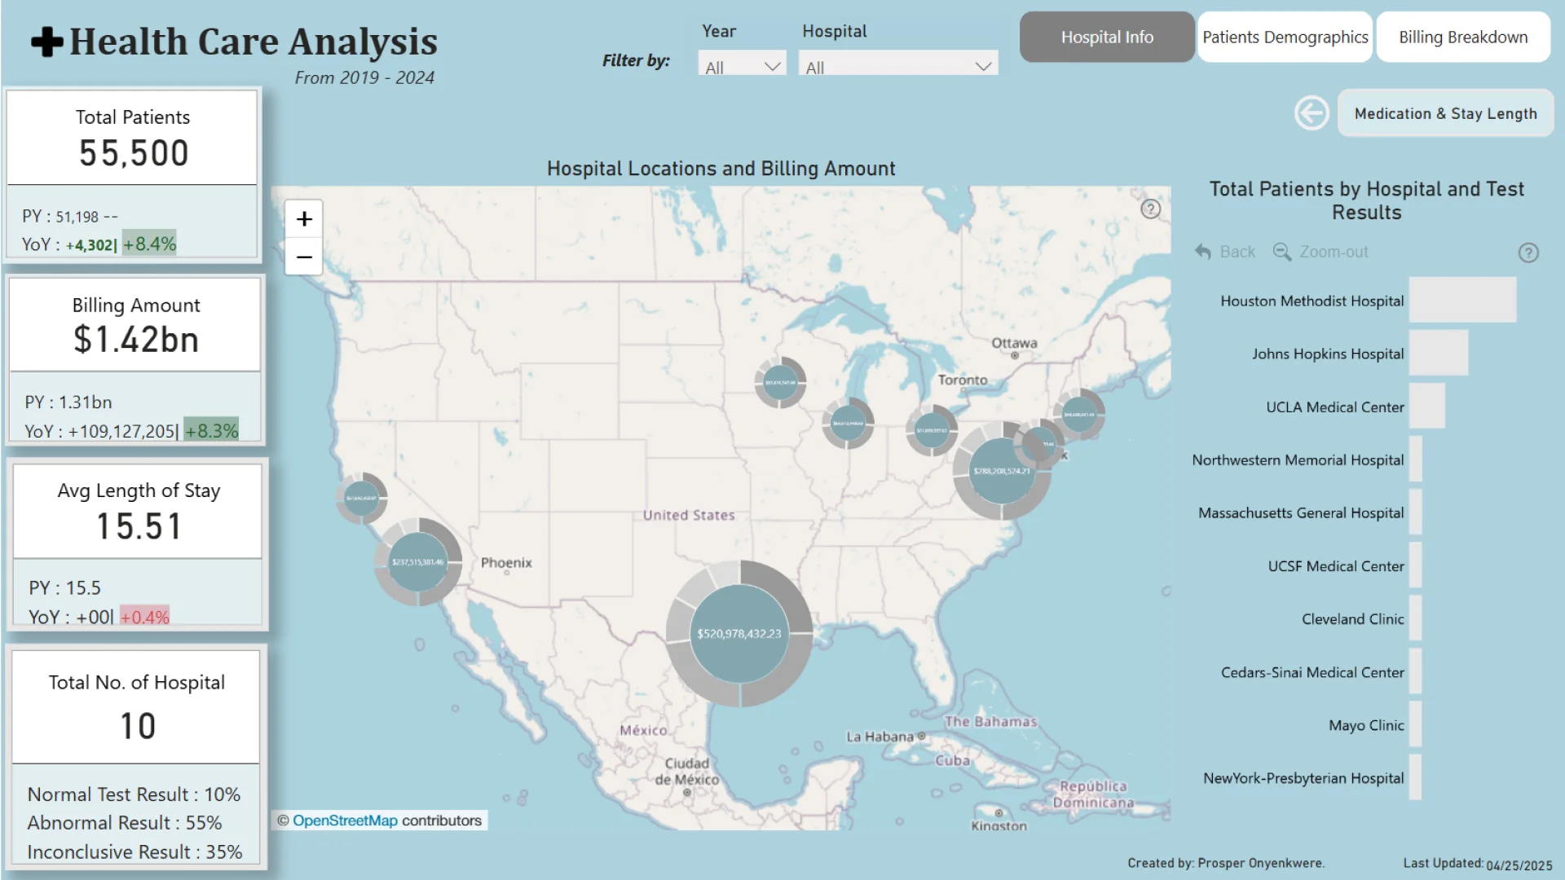The width and height of the screenshot is (1565, 880).
Task: Click the map zoom in plus button
Action: click(x=304, y=219)
